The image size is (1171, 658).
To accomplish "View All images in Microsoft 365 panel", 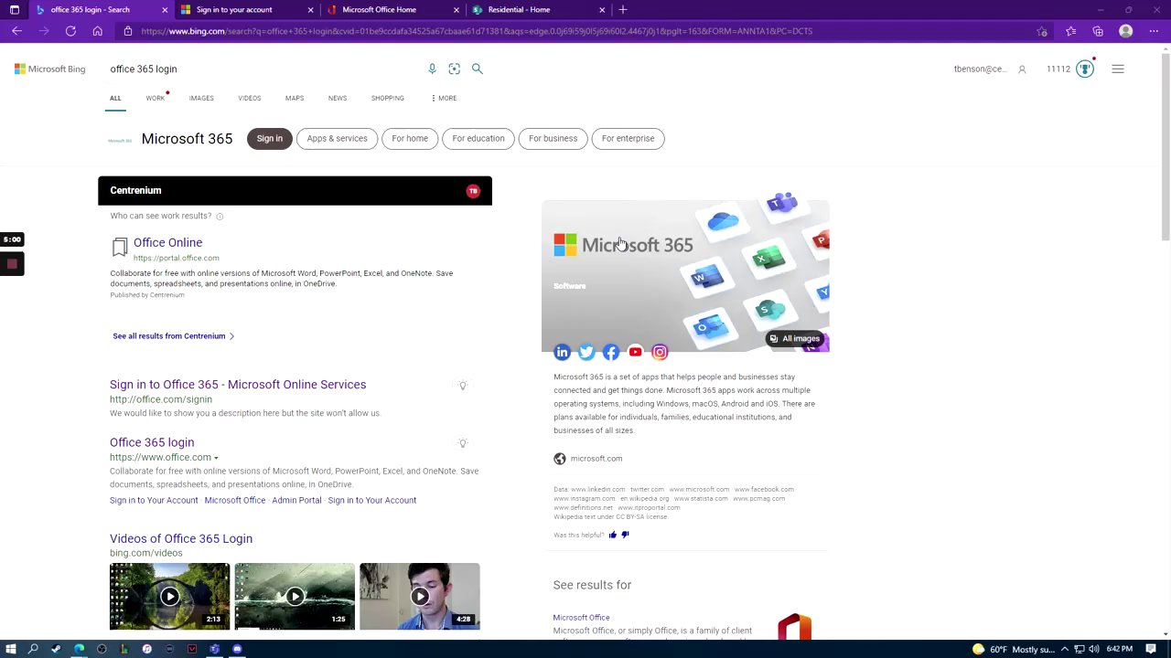I will point(794,339).
